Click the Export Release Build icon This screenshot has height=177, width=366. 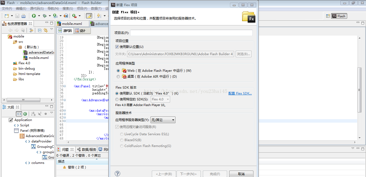[66, 16]
